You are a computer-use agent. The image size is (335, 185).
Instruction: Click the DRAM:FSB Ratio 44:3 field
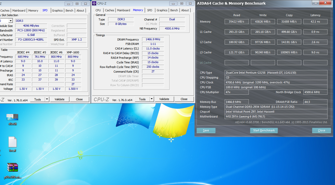pyautogui.click(x=315, y=102)
